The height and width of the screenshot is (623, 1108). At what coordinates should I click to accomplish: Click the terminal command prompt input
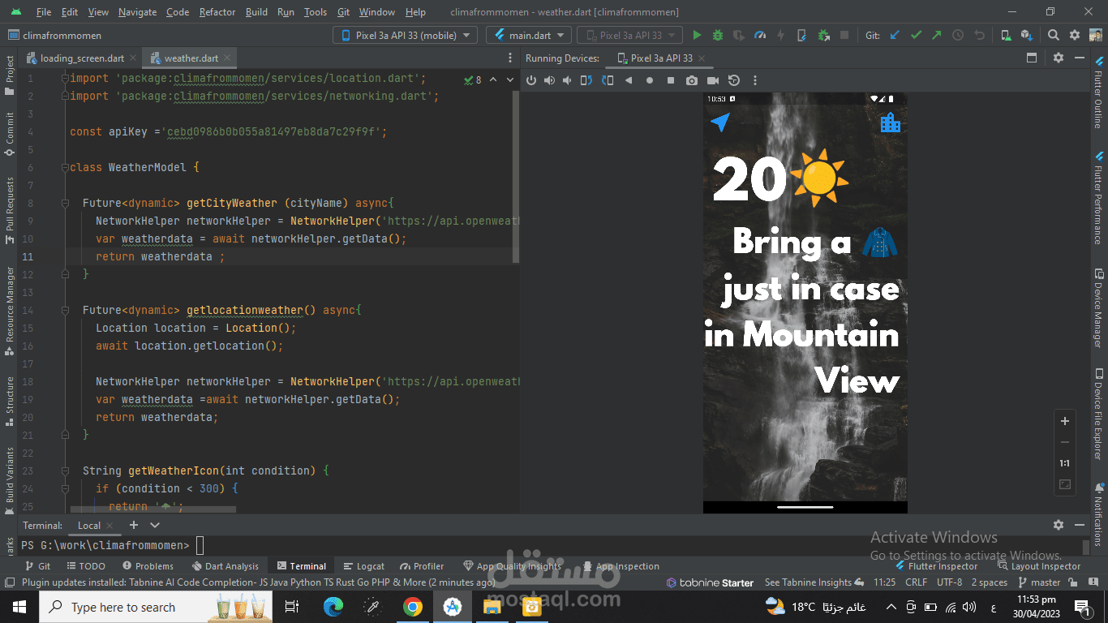point(200,545)
